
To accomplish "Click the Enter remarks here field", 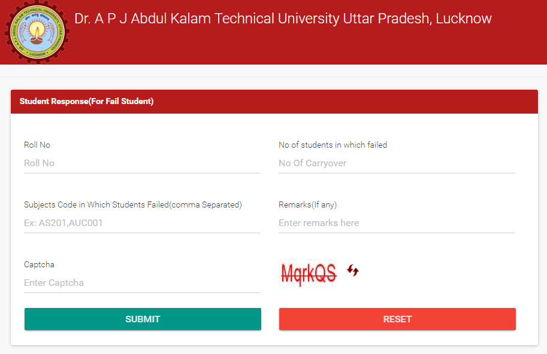I will coord(397,223).
